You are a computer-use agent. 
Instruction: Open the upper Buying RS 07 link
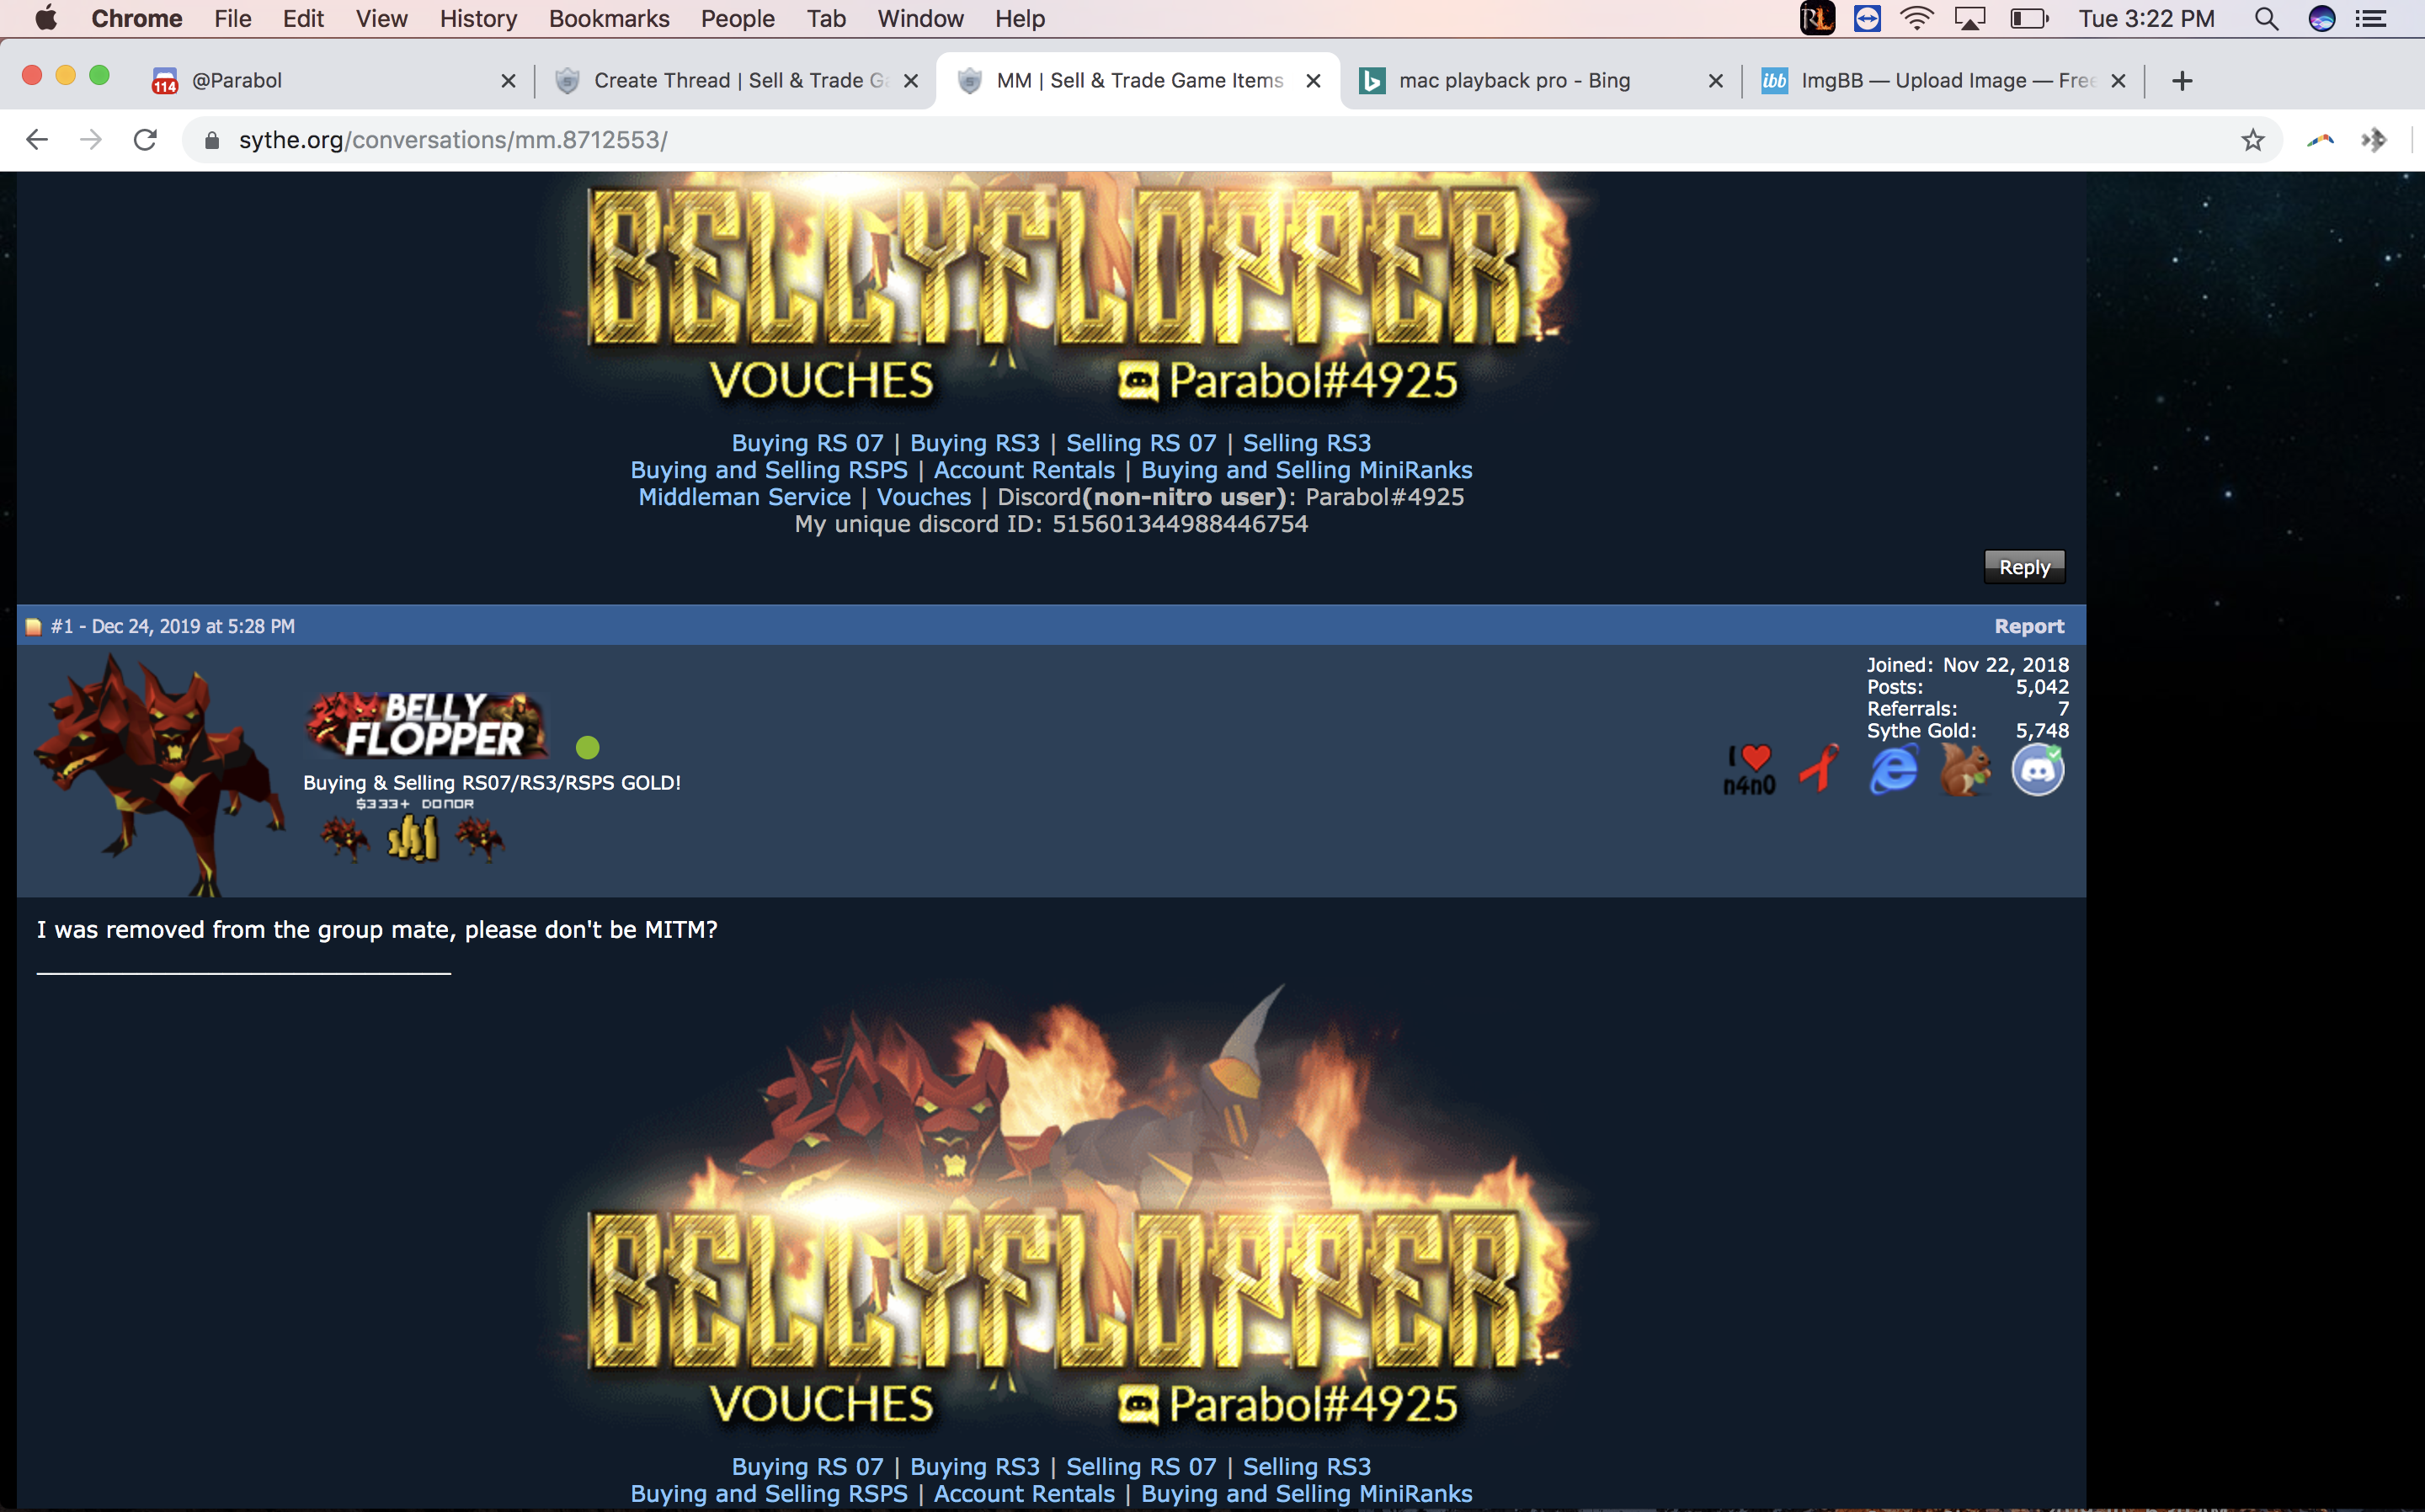808,443
